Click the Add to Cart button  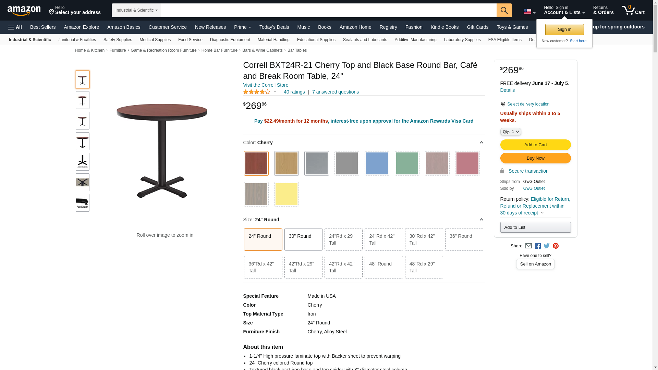tap(535, 145)
